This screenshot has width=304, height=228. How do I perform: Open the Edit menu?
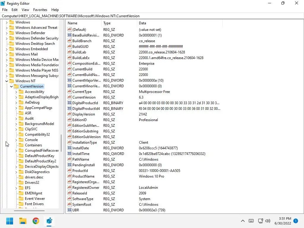point(15,10)
